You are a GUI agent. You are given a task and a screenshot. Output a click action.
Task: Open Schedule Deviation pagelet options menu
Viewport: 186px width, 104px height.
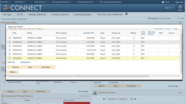click(x=180, y=93)
